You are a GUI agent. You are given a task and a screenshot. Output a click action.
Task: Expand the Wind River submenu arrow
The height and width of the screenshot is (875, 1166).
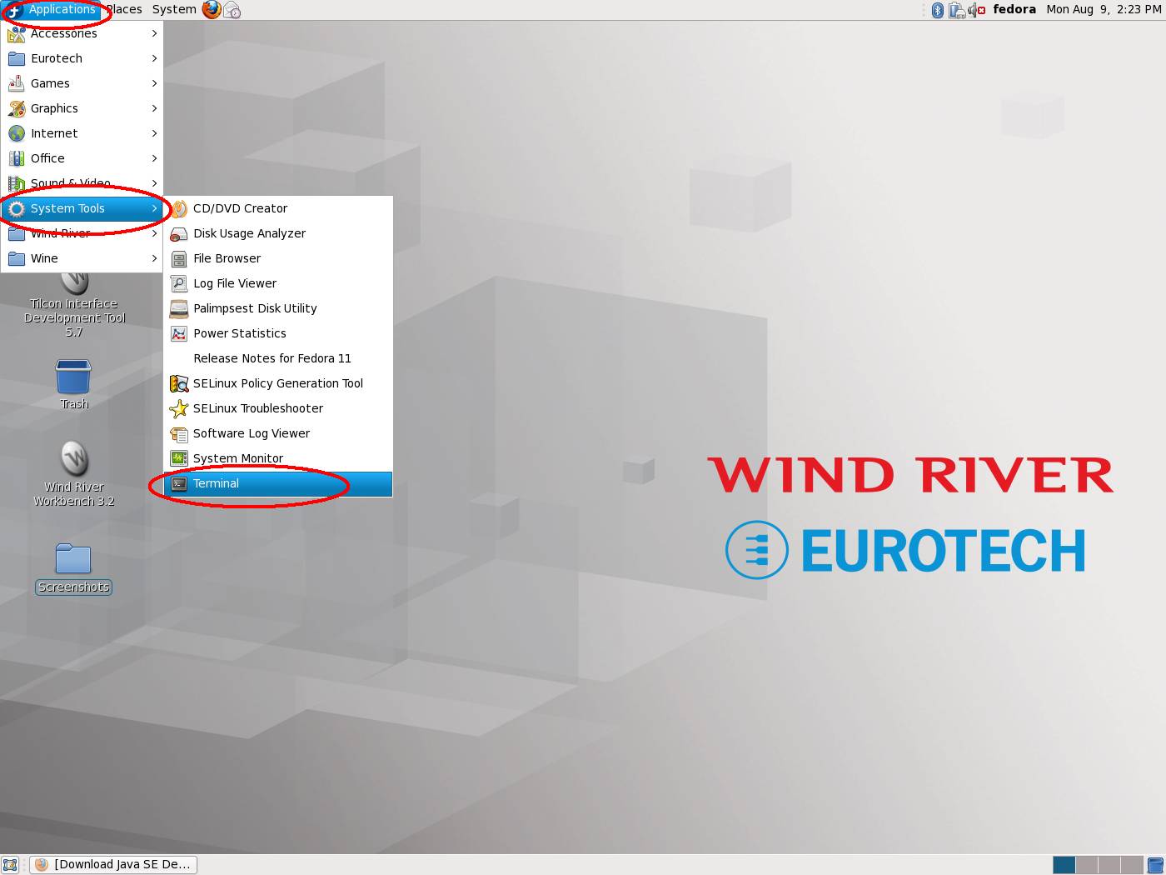coord(154,233)
